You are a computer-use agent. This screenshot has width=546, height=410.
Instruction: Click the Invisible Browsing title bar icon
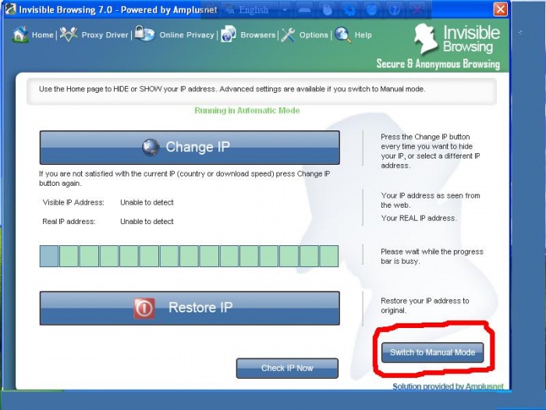tap(10, 9)
